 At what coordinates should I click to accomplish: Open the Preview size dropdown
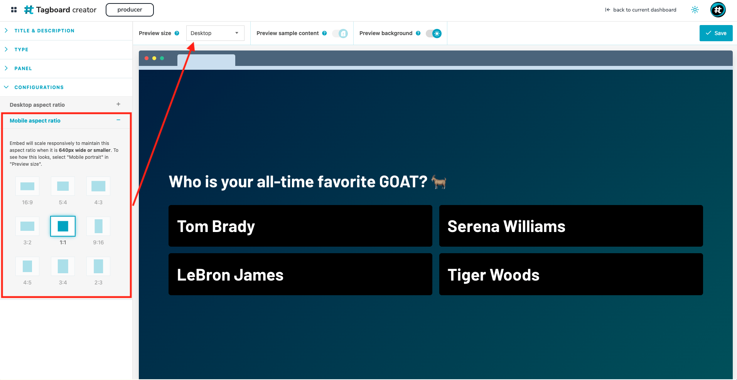[x=215, y=33]
